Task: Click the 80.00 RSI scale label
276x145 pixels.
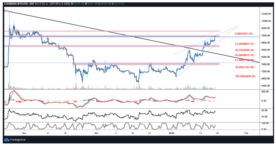Action: pyautogui.click(x=265, y=111)
